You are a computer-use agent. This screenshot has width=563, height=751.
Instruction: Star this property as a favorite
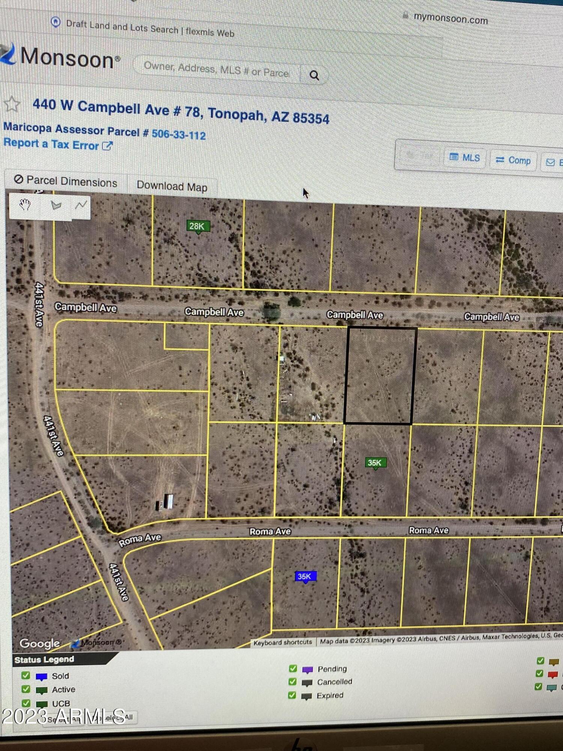(x=12, y=104)
